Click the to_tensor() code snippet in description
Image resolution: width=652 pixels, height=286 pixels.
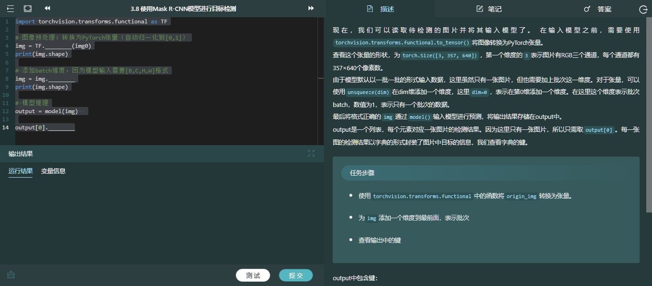pyautogui.click(x=402, y=43)
